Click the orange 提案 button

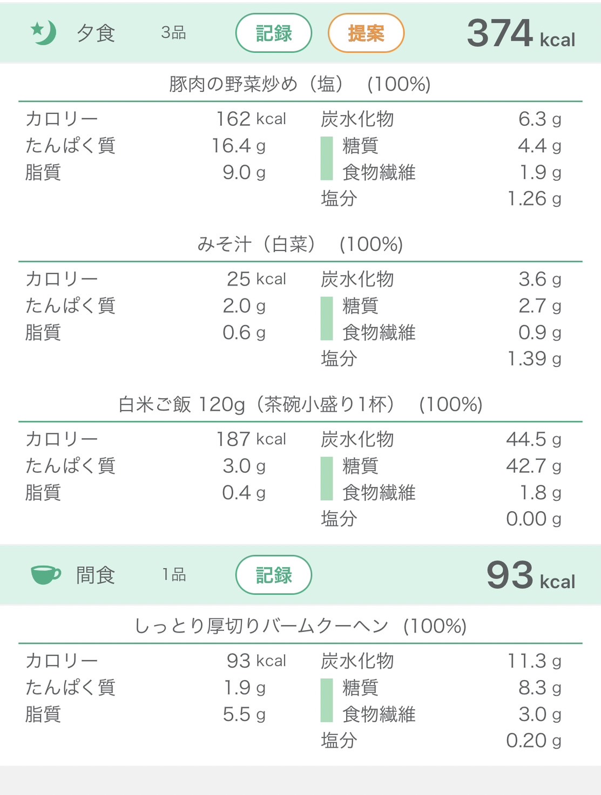[x=366, y=33]
